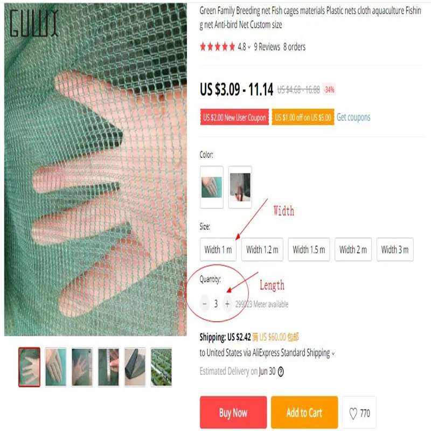Select the green net color swatch
Image resolution: width=431 pixels, height=431 pixels.
click(212, 187)
